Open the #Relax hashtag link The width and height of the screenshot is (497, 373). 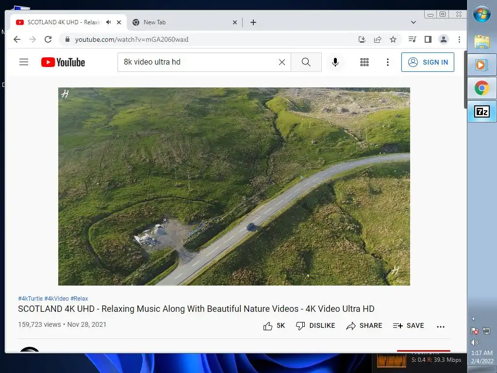pos(79,299)
